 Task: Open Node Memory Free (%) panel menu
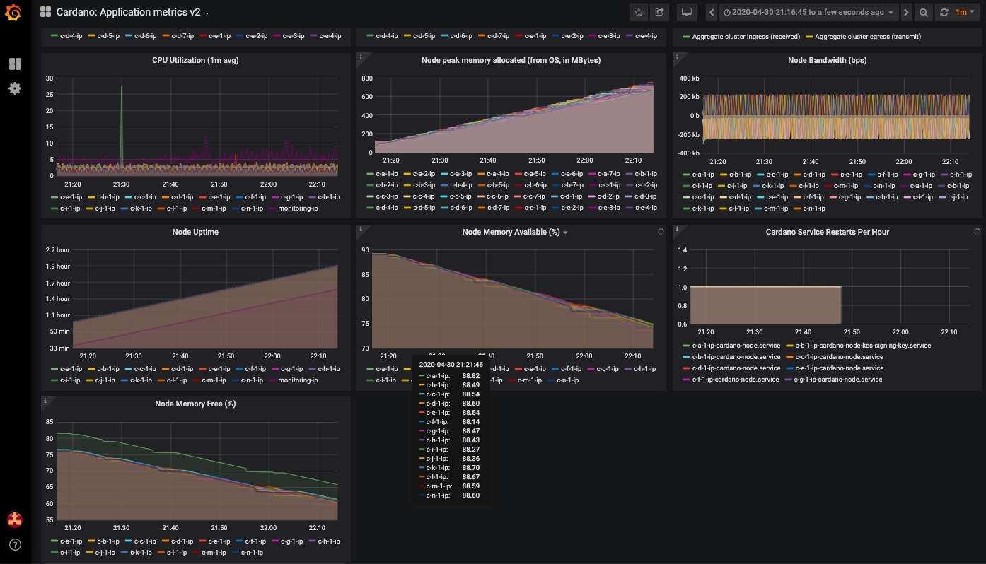coord(195,404)
